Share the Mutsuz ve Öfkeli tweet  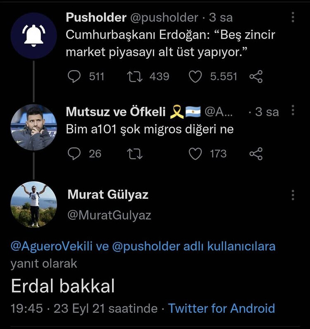[x=256, y=154]
